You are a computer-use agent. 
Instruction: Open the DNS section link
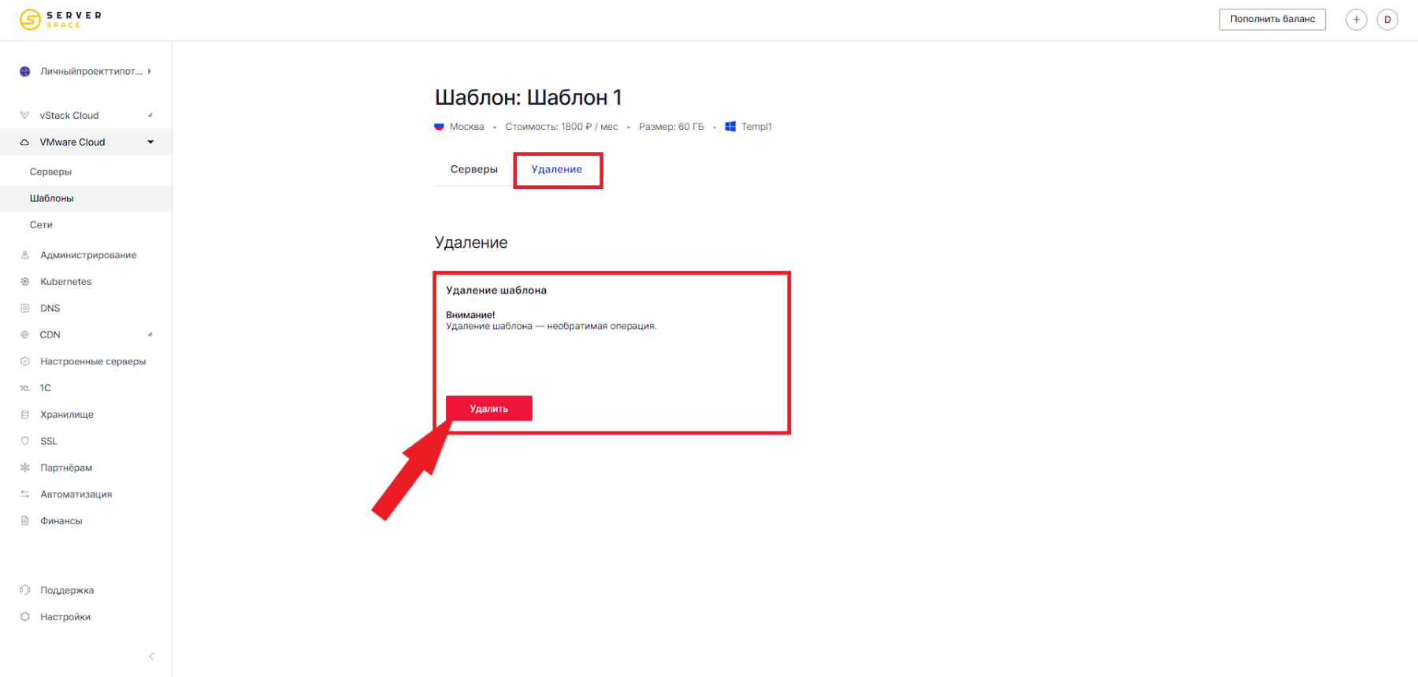click(x=50, y=309)
